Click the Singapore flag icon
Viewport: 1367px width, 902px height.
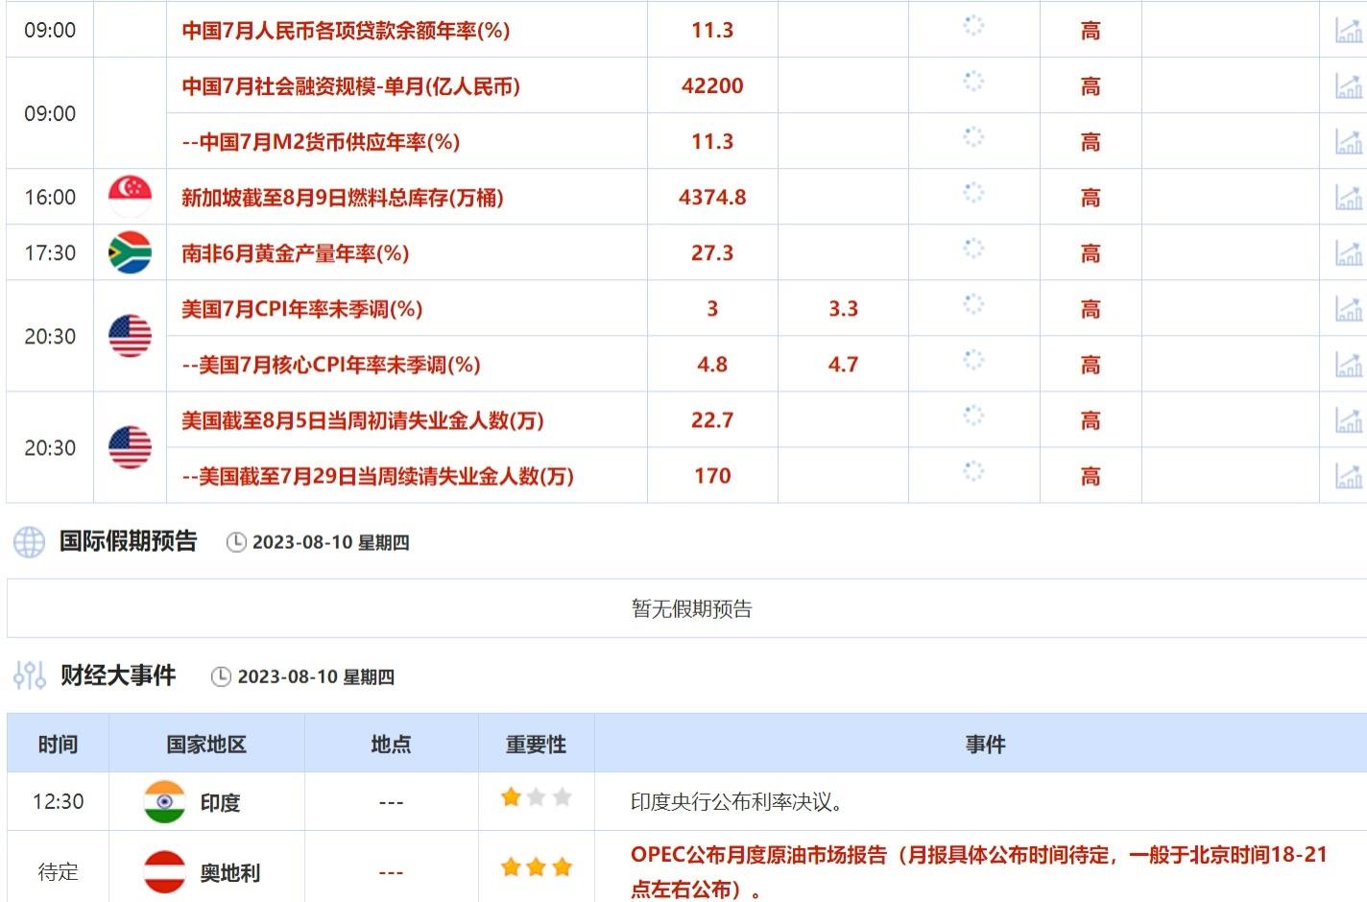[130, 197]
